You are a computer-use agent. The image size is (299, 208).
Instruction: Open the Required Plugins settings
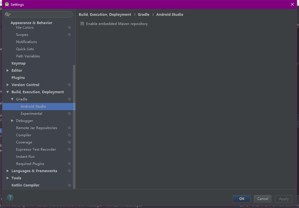30,164
